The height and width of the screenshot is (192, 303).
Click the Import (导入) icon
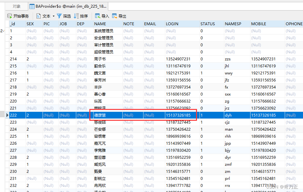tap(98, 16)
